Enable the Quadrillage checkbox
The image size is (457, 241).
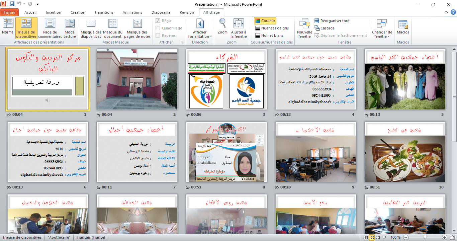click(x=158, y=28)
